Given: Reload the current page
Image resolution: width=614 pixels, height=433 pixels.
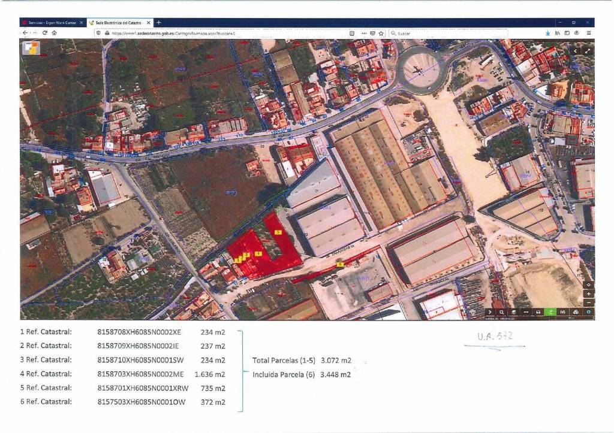Looking at the screenshot, I should point(44,34).
